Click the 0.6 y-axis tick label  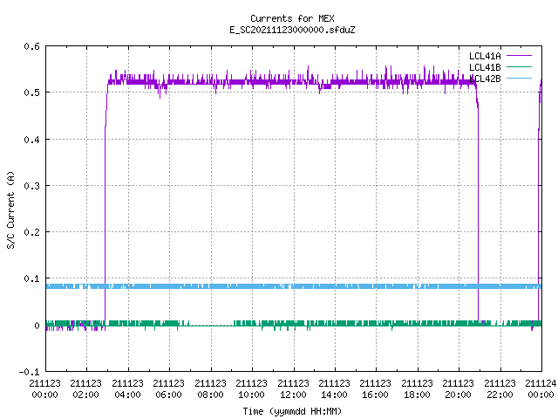click(x=31, y=46)
